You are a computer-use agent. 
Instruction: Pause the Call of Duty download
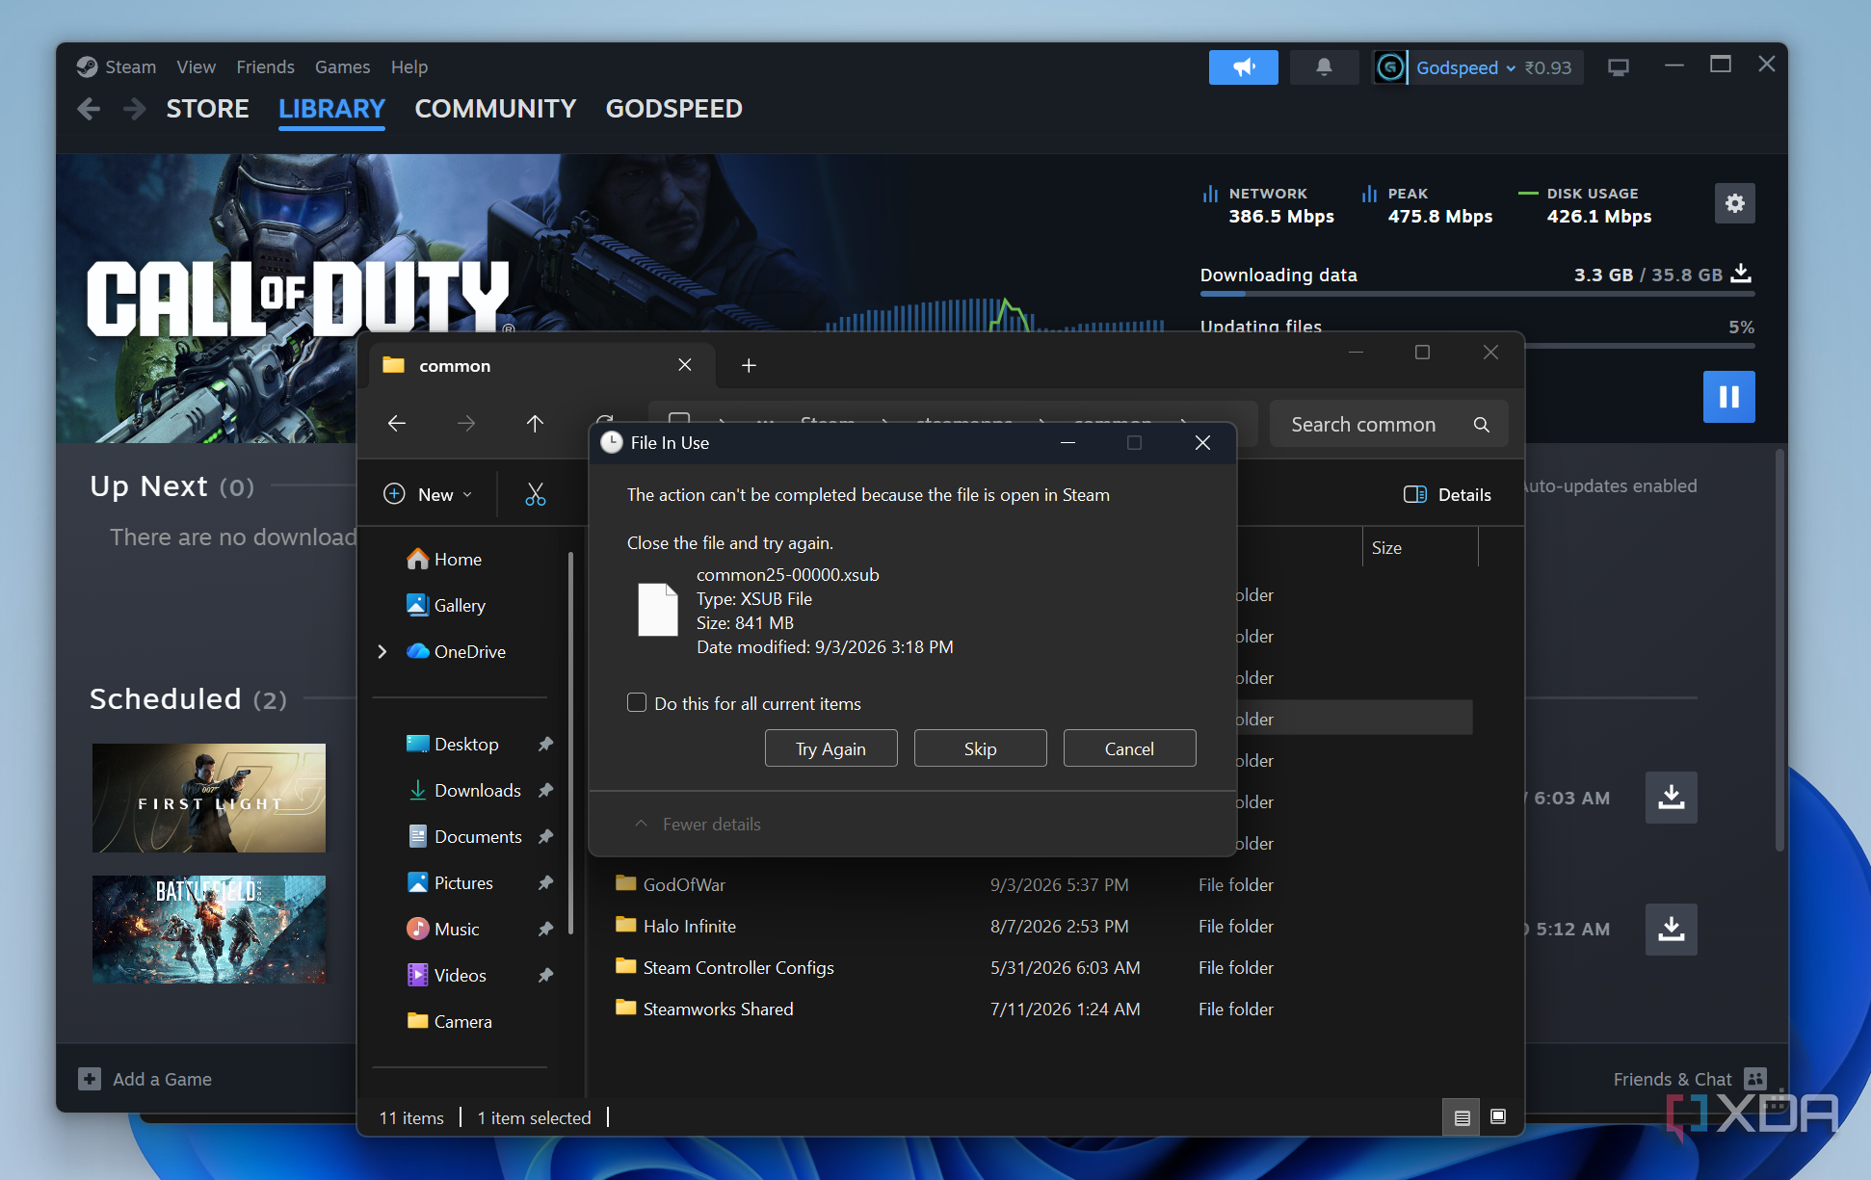click(x=1728, y=397)
